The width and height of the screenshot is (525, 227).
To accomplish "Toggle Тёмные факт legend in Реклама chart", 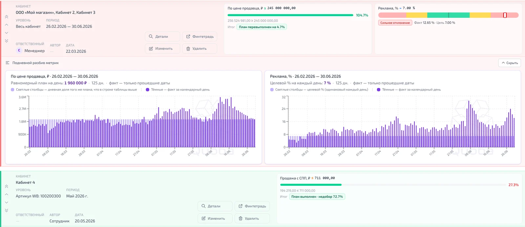I will (x=409, y=90).
